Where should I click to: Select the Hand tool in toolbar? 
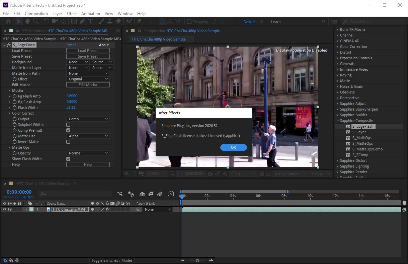click(x=27, y=21)
